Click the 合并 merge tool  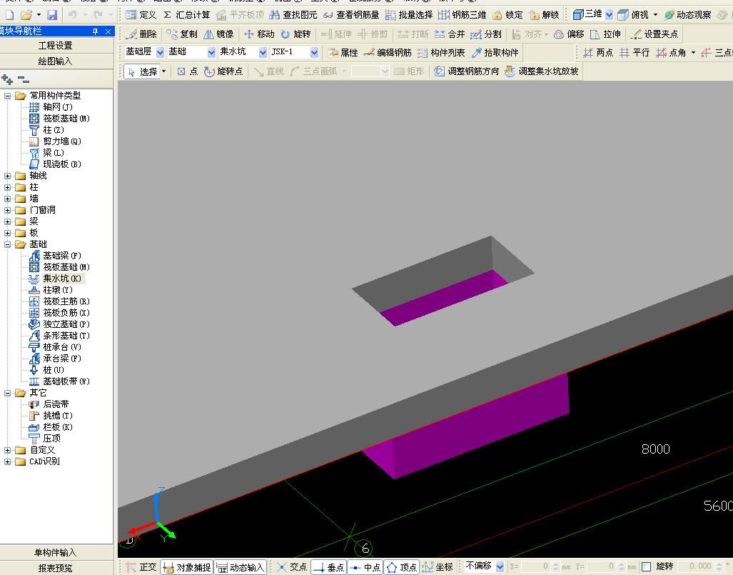coord(449,34)
